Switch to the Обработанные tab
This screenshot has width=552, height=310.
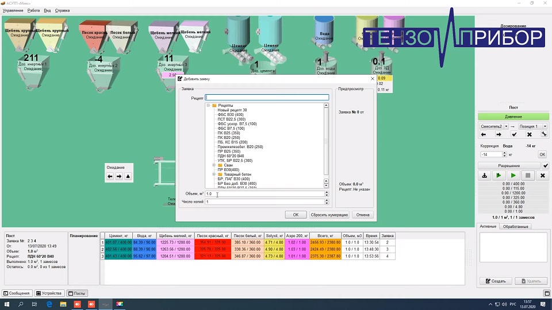point(515,227)
